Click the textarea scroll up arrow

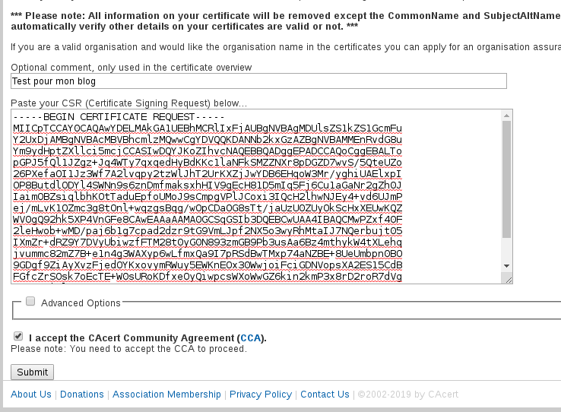click(506, 116)
